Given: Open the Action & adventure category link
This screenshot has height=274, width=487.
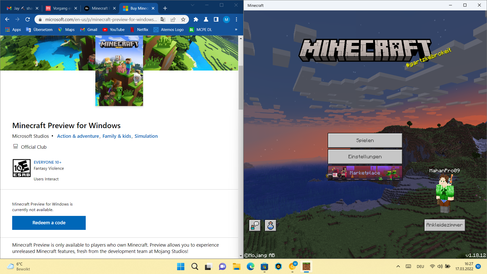Looking at the screenshot, I should [78, 136].
